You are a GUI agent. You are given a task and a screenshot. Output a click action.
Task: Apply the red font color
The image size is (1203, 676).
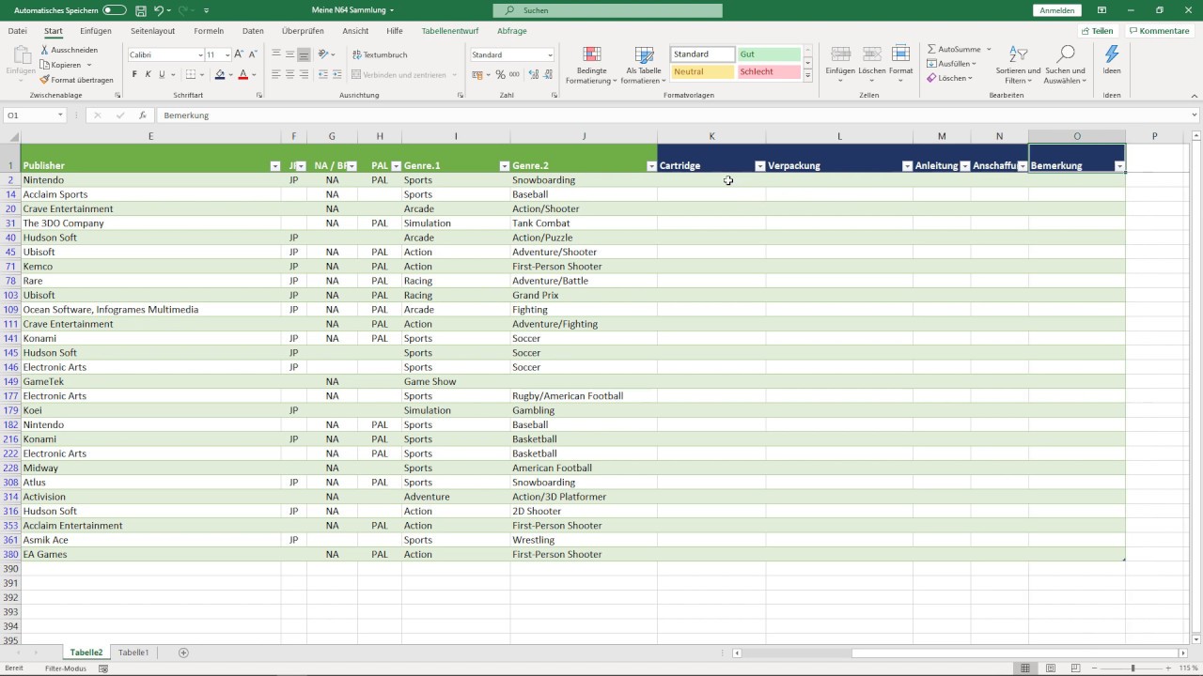point(242,74)
